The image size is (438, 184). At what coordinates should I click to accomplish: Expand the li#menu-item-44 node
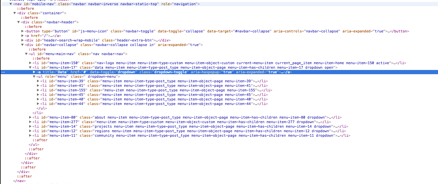[x=38, y=104]
